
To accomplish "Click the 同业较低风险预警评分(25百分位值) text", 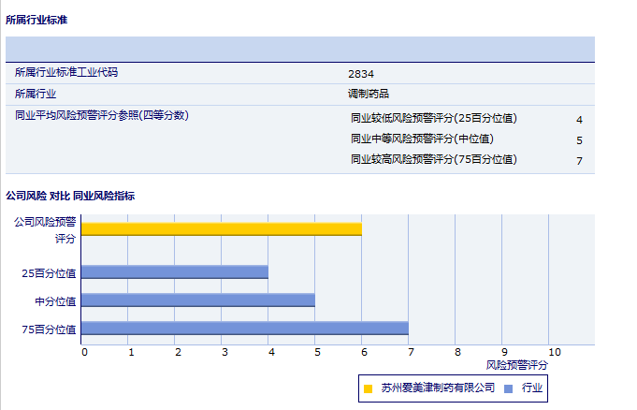I will click(433, 118).
